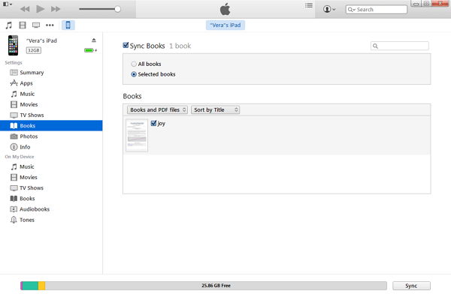Click the Sync button
The width and height of the screenshot is (451, 297).
tap(411, 286)
